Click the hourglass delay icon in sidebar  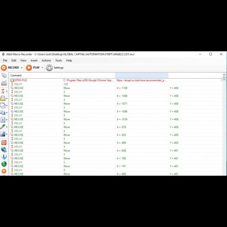click(x=3, y=91)
